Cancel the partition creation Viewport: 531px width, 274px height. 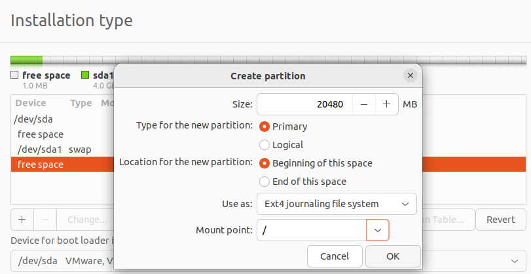pos(335,256)
